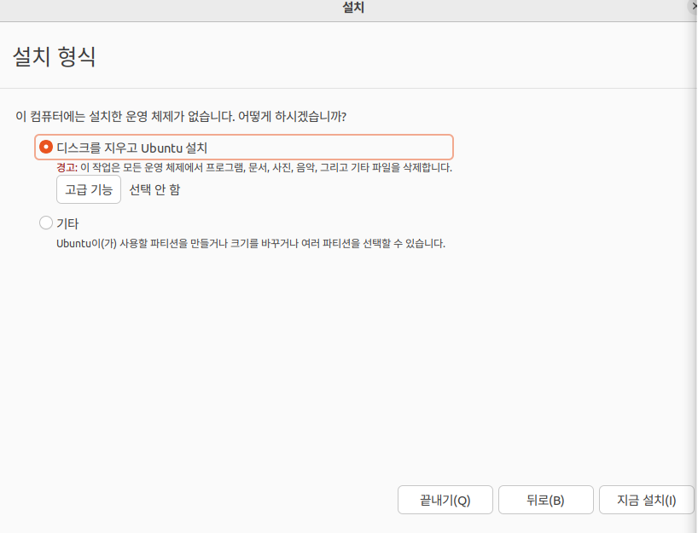Click the '끝내기(Q)' quit button
The height and width of the screenshot is (533, 698).
click(x=445, y=500)
